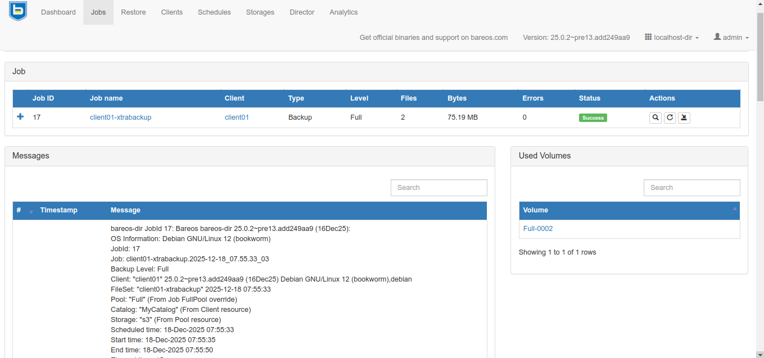Click the '75.19 MB' bytes value

463,117
